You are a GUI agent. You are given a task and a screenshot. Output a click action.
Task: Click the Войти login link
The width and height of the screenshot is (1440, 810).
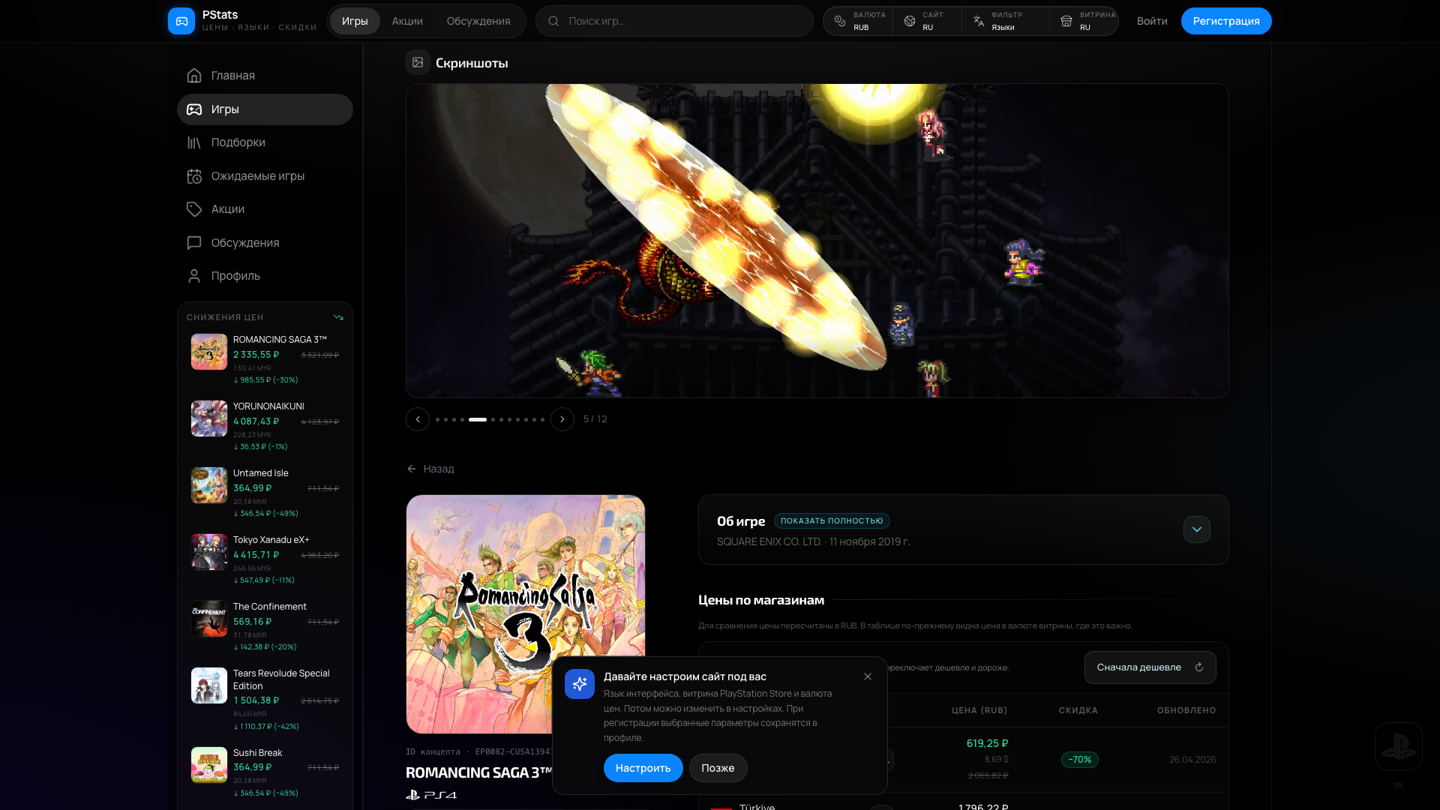pos(1152,21)
